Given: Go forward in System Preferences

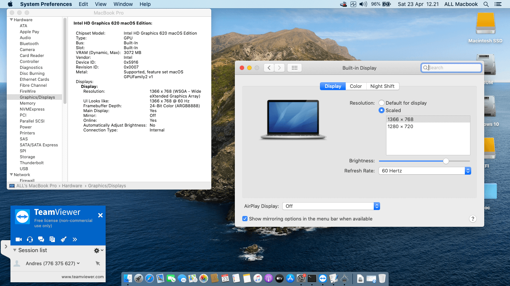Looking at the screenshot, I should point(280,68).
